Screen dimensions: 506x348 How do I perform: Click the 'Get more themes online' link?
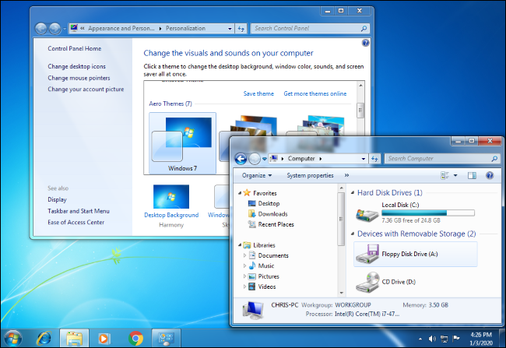[x=314, y=93]
